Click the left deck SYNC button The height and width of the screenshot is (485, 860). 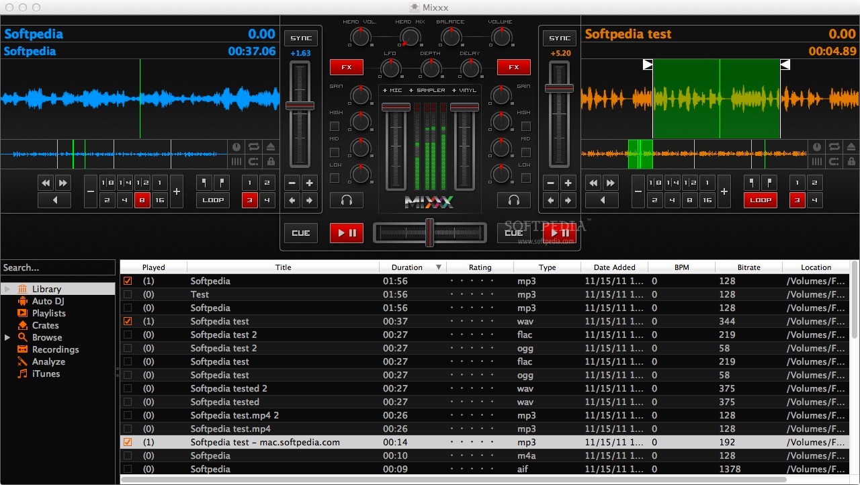(x=301, y=38)
